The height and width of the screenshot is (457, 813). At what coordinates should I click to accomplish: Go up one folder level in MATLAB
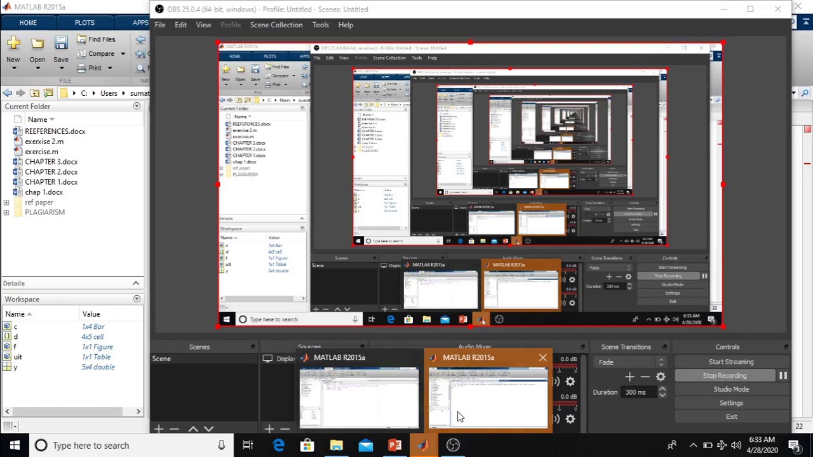tap(34, 93)
